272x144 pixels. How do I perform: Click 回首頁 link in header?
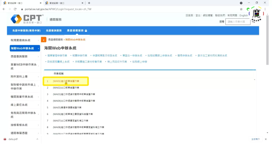[189, 15]
